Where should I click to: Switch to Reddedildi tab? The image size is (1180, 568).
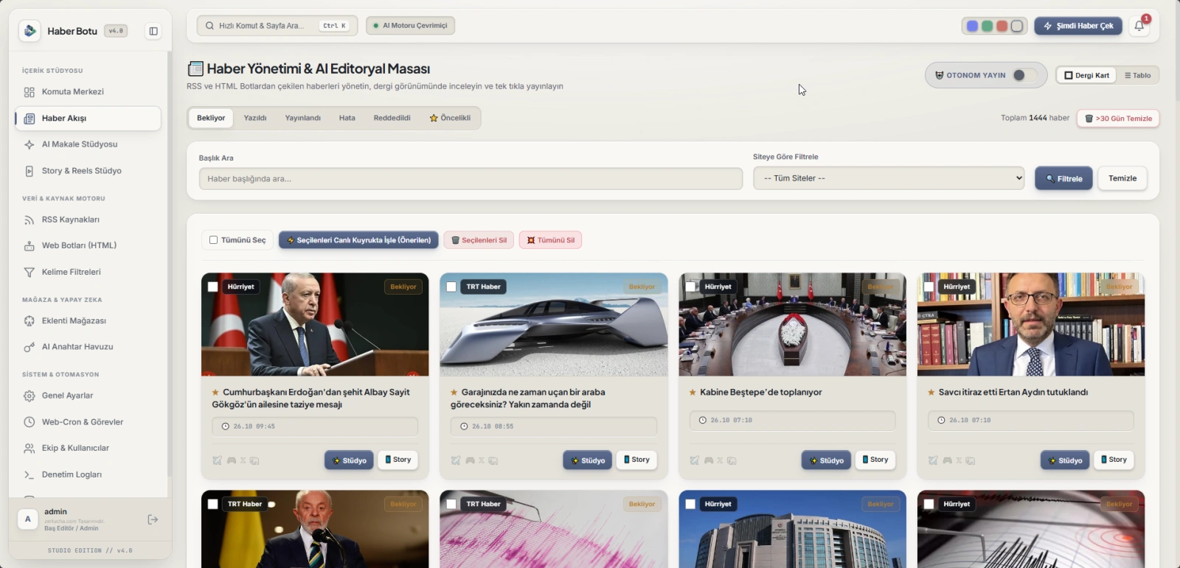392,118
